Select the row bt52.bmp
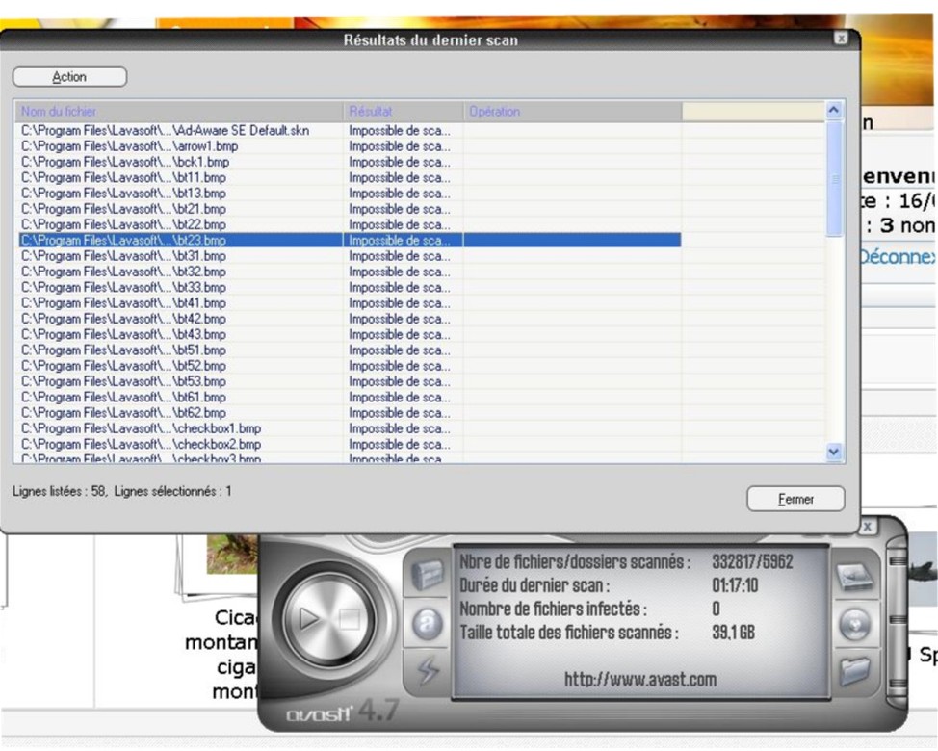Screen dimensions: 938x751 point(350,366)
